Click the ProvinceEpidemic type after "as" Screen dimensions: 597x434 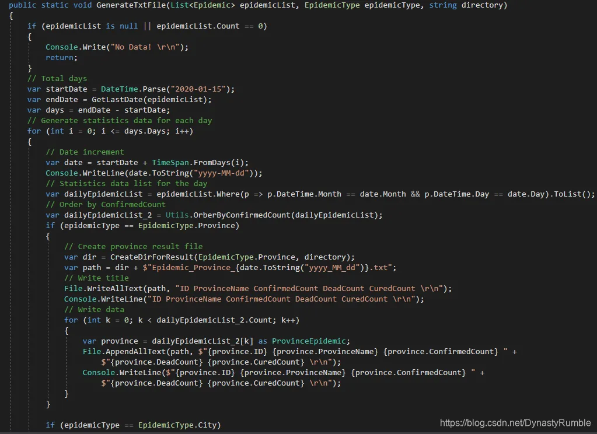309,341
